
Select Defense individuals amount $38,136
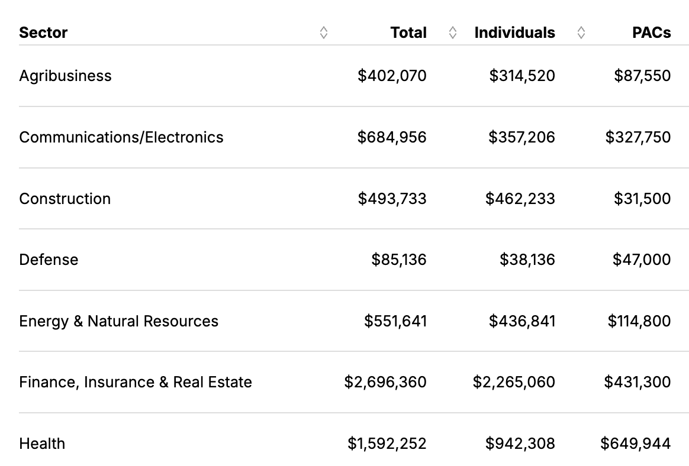pos(527,260)
